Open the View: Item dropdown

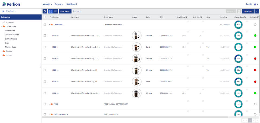coord(65,11)
